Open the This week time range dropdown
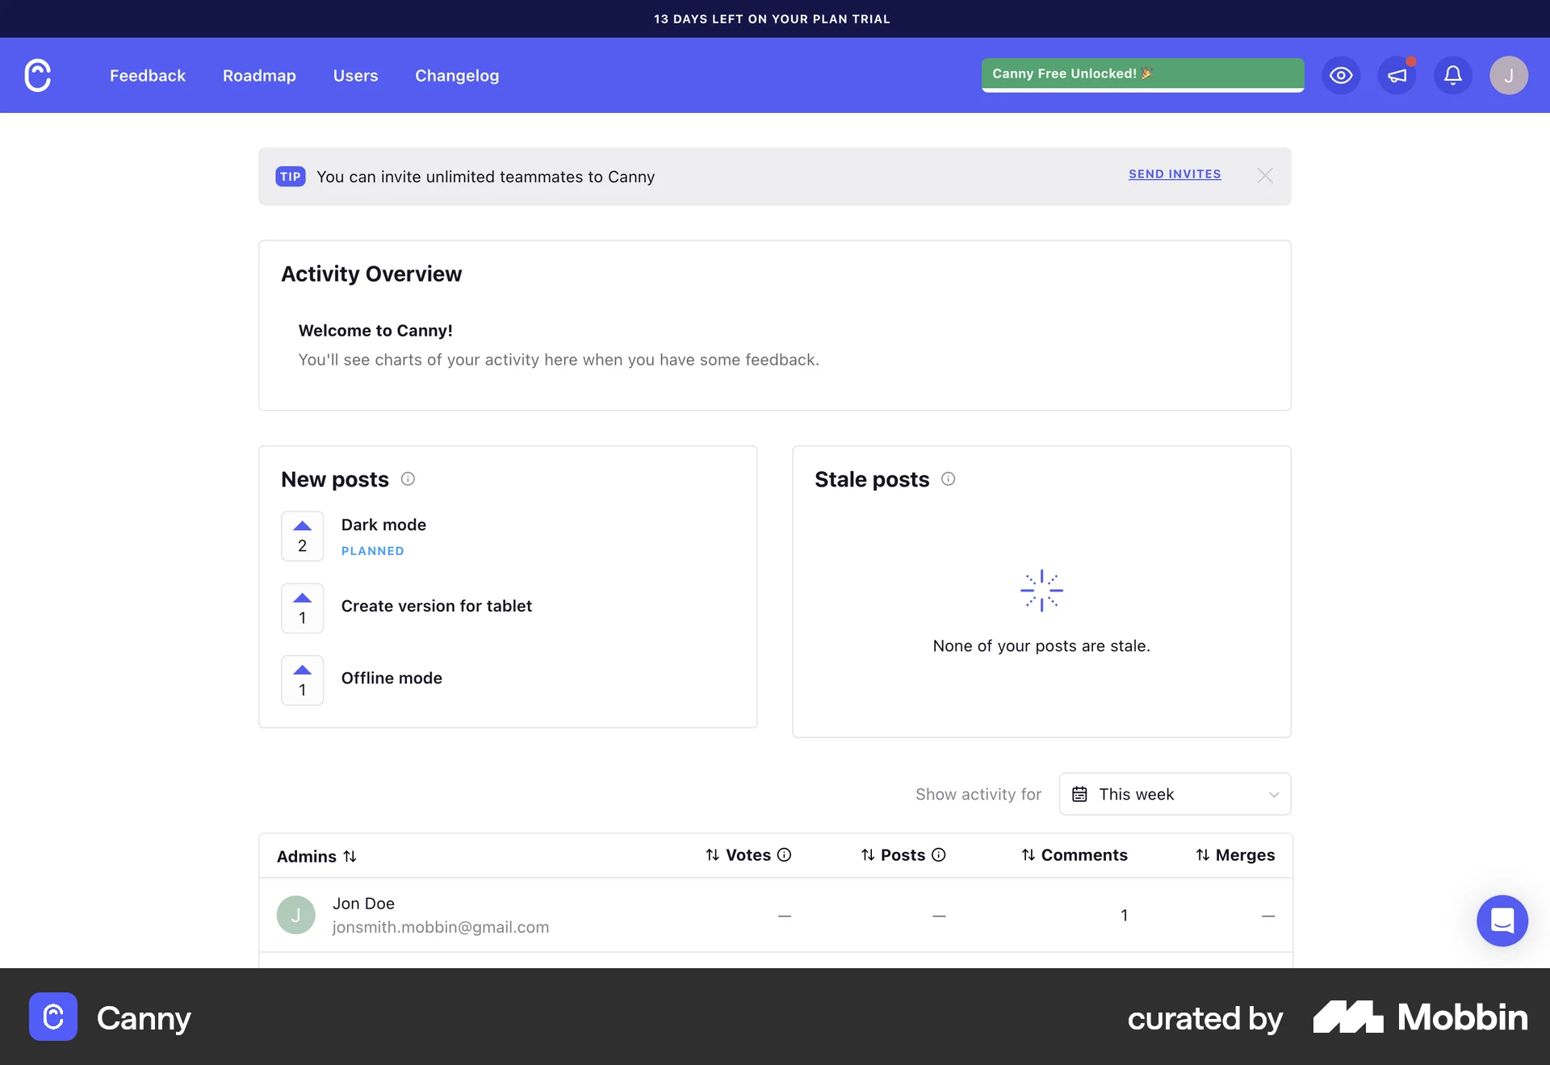 (1175, 794)
